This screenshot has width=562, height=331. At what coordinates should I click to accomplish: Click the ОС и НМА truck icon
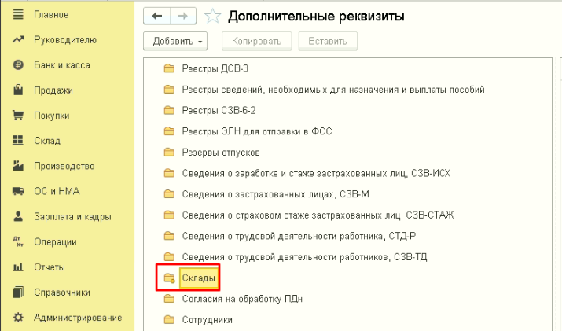[x=18, y=191]
